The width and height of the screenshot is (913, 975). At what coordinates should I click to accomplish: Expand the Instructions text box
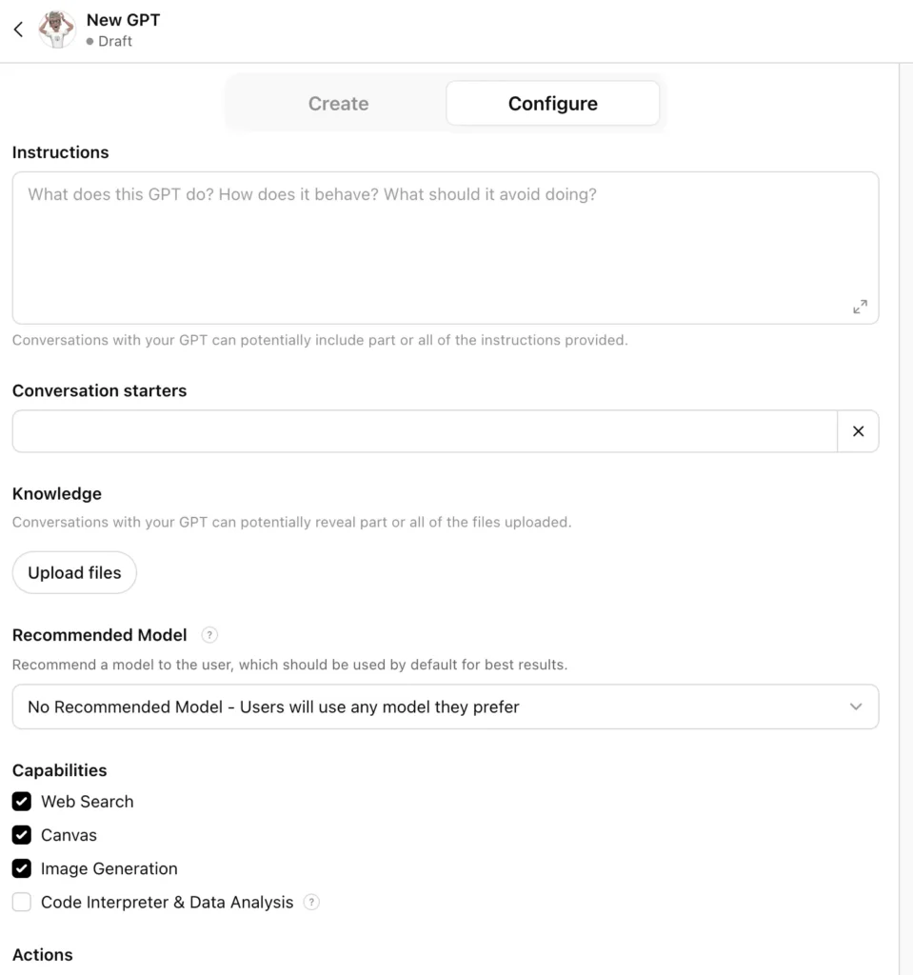pyautogui.click(x=860, y=307)
